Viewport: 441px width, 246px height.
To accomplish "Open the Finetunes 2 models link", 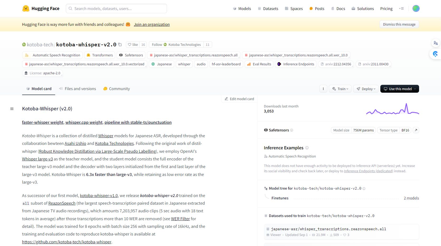I will [411, 198].
